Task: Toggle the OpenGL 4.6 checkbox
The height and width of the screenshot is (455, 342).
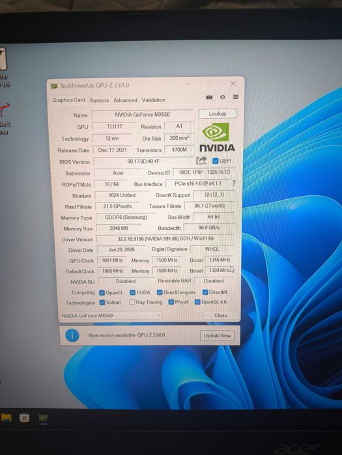Action: (x=197, y=302)
